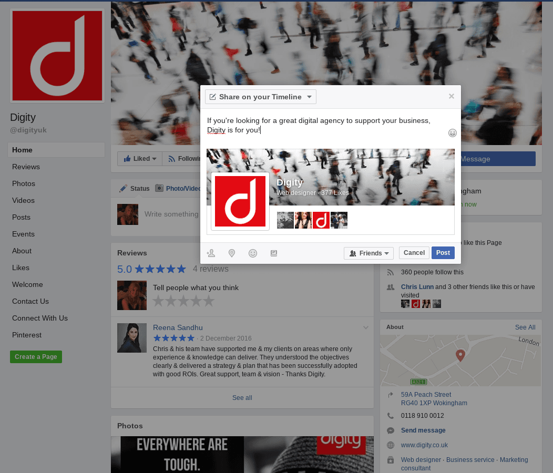Click Digity page profile picture
Viewport: 553px width, 473px height.
click(57, 56)
